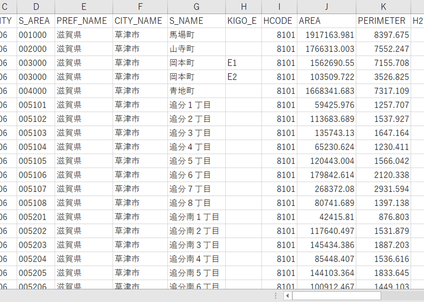Select column D header
The height and width of the screenshot is (302, 424).
[x=36, y=7]
